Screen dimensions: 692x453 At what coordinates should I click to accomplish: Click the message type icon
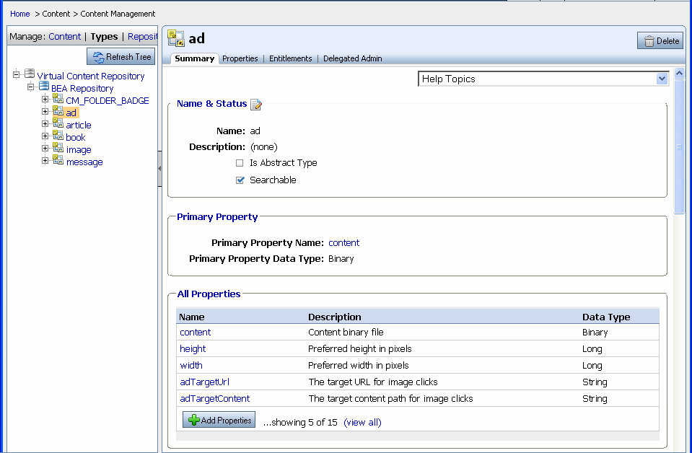tap(58, 160)
